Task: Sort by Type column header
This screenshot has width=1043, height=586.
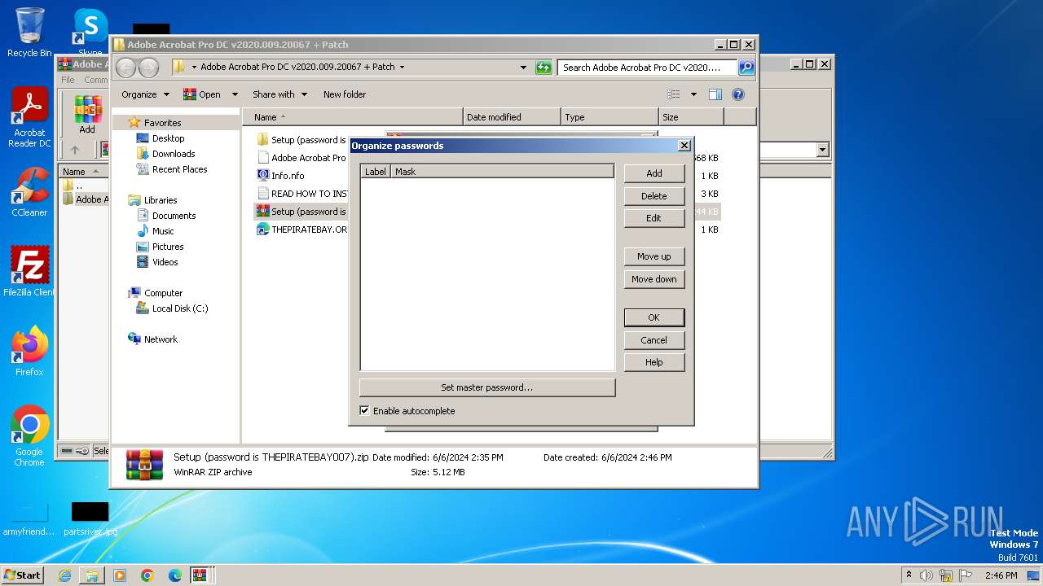Action: [610, 117]
